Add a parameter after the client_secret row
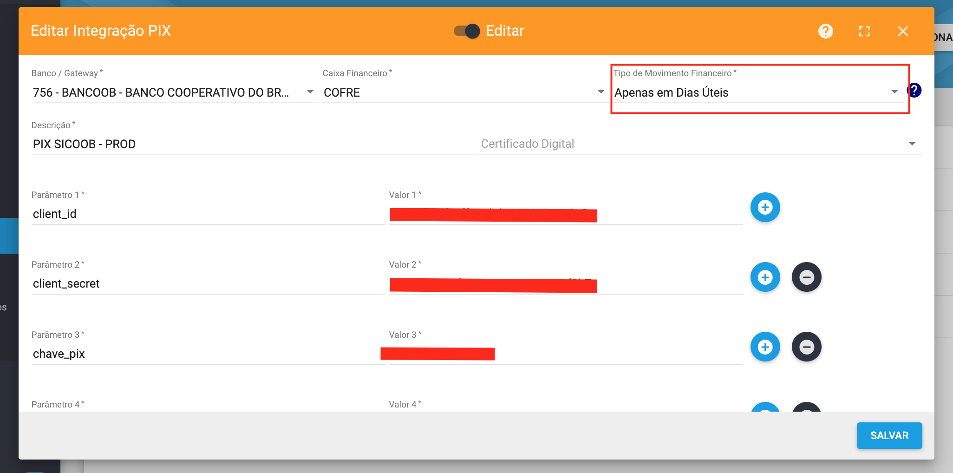The width and height of the screenshot is (953, 473). [x=765, y=277]
